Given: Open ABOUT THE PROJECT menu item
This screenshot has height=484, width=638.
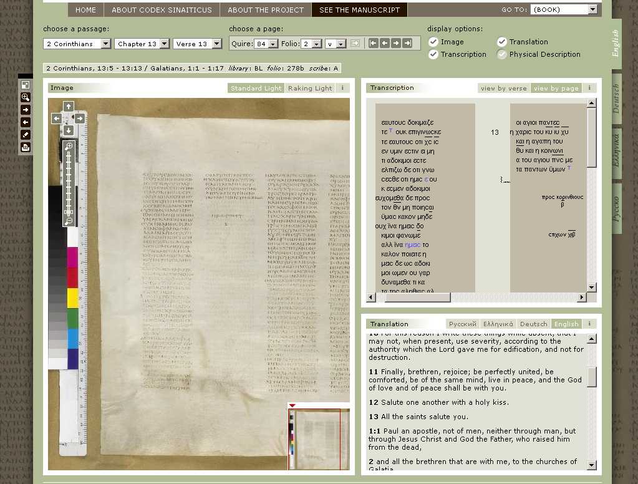Looking at the screenshot, I should 266,10.
